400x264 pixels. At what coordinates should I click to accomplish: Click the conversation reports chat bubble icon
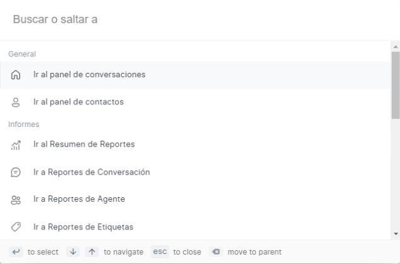[16, 172]
